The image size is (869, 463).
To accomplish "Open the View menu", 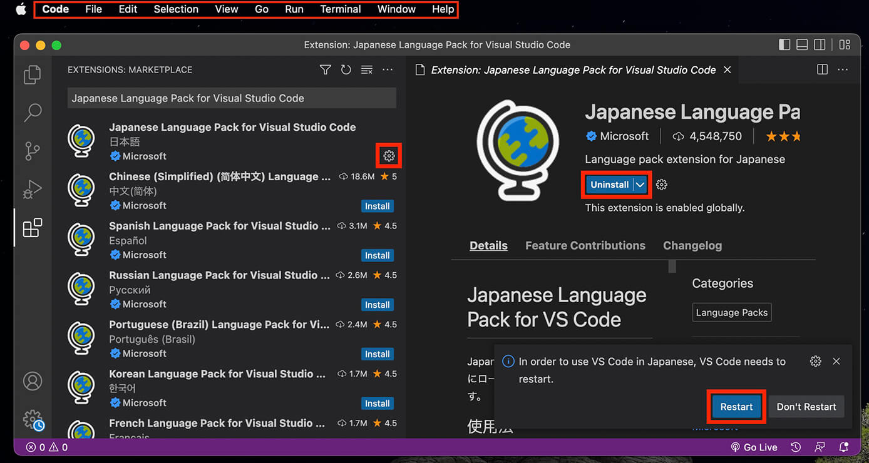I will coord(226,9).
